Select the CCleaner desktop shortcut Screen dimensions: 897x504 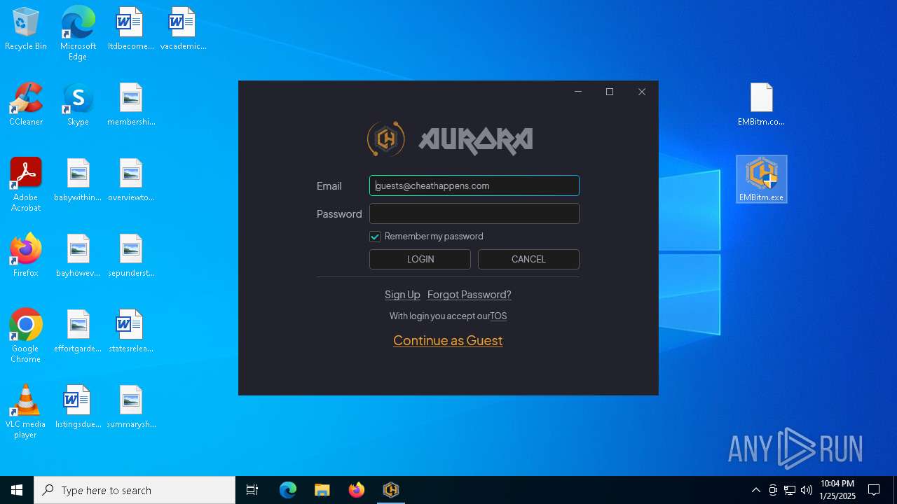click(26, 105)
